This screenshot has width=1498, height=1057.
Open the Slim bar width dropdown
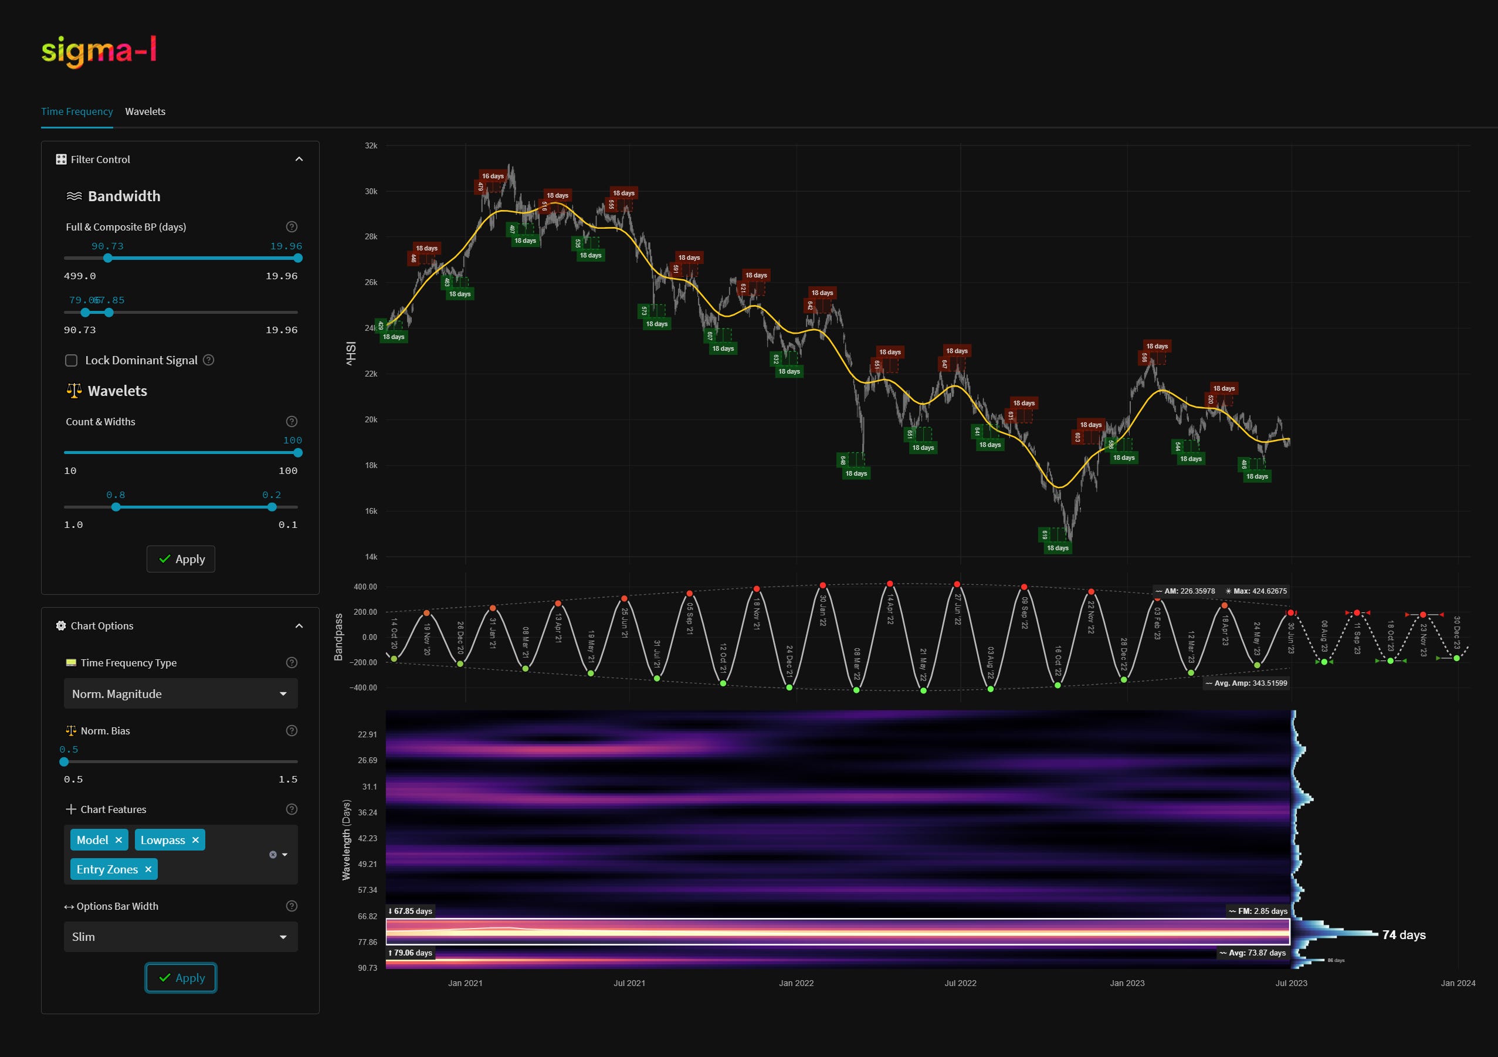pos(181,937)
